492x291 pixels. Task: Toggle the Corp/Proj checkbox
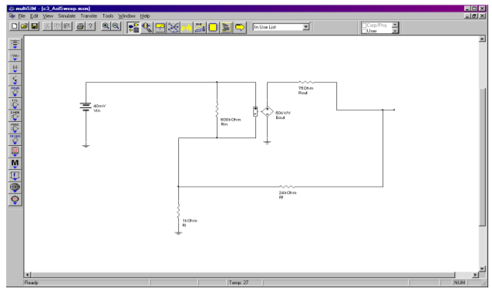364,25
